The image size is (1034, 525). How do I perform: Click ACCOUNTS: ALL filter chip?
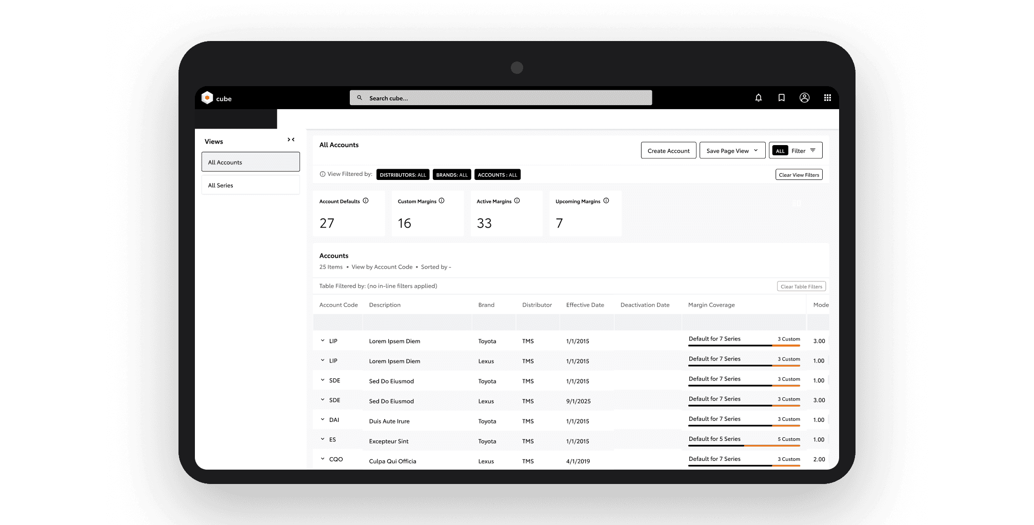[x=498, y=175]
